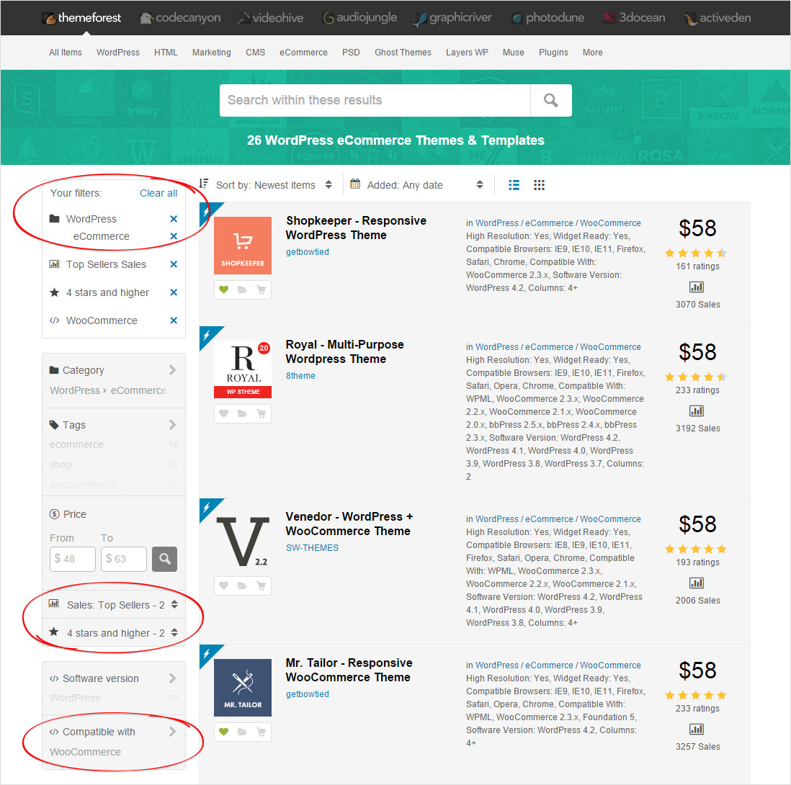This screenshot has height=785, width=791.
Task: Remove the WordPress filter with its X
Action: [174, 219]
